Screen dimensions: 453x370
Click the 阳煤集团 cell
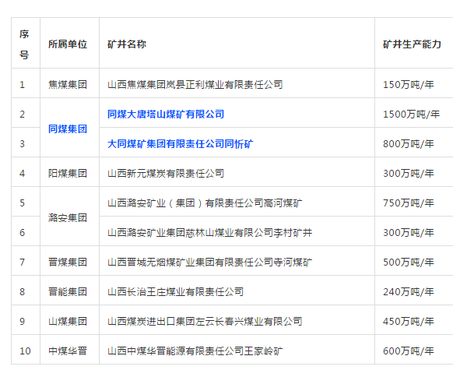(69, 172)
